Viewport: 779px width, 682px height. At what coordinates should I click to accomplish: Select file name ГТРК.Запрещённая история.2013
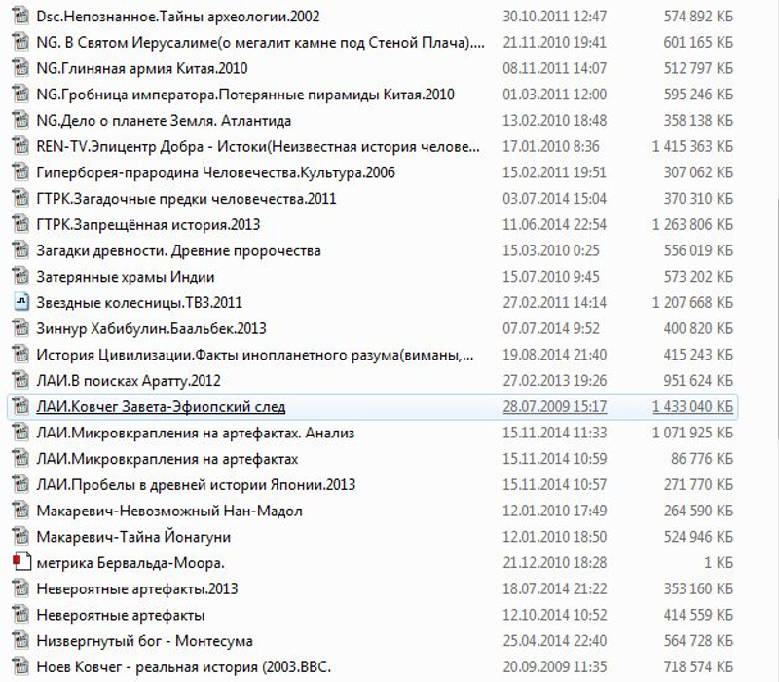click(x=148, y=225)
